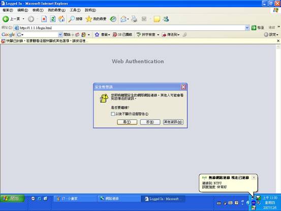Go to Home page icon
This screenshot has height=211, width=281.
pyautogui.click(x=61, y=19)
